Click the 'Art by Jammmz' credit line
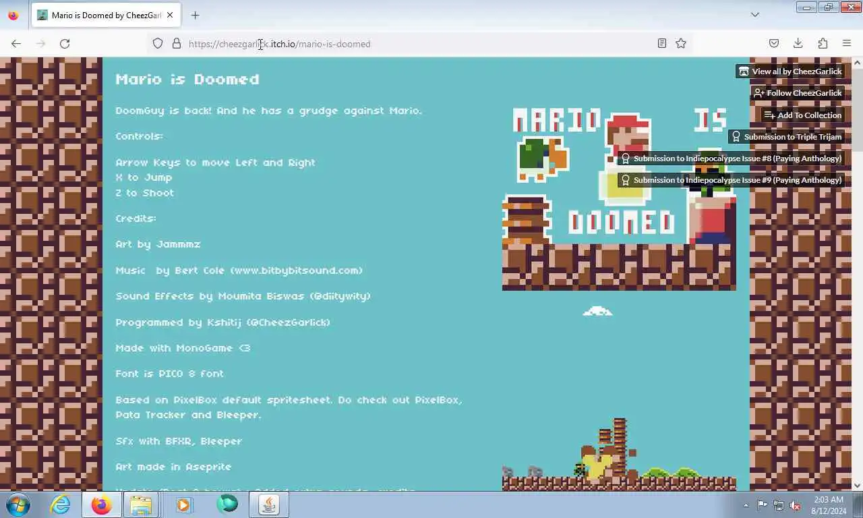 click(x=158, y=244)
